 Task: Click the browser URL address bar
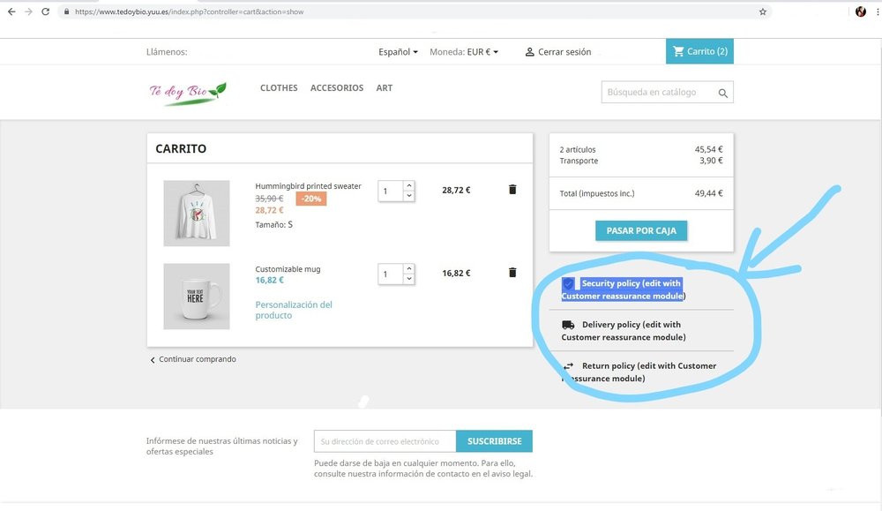[414, 11]
